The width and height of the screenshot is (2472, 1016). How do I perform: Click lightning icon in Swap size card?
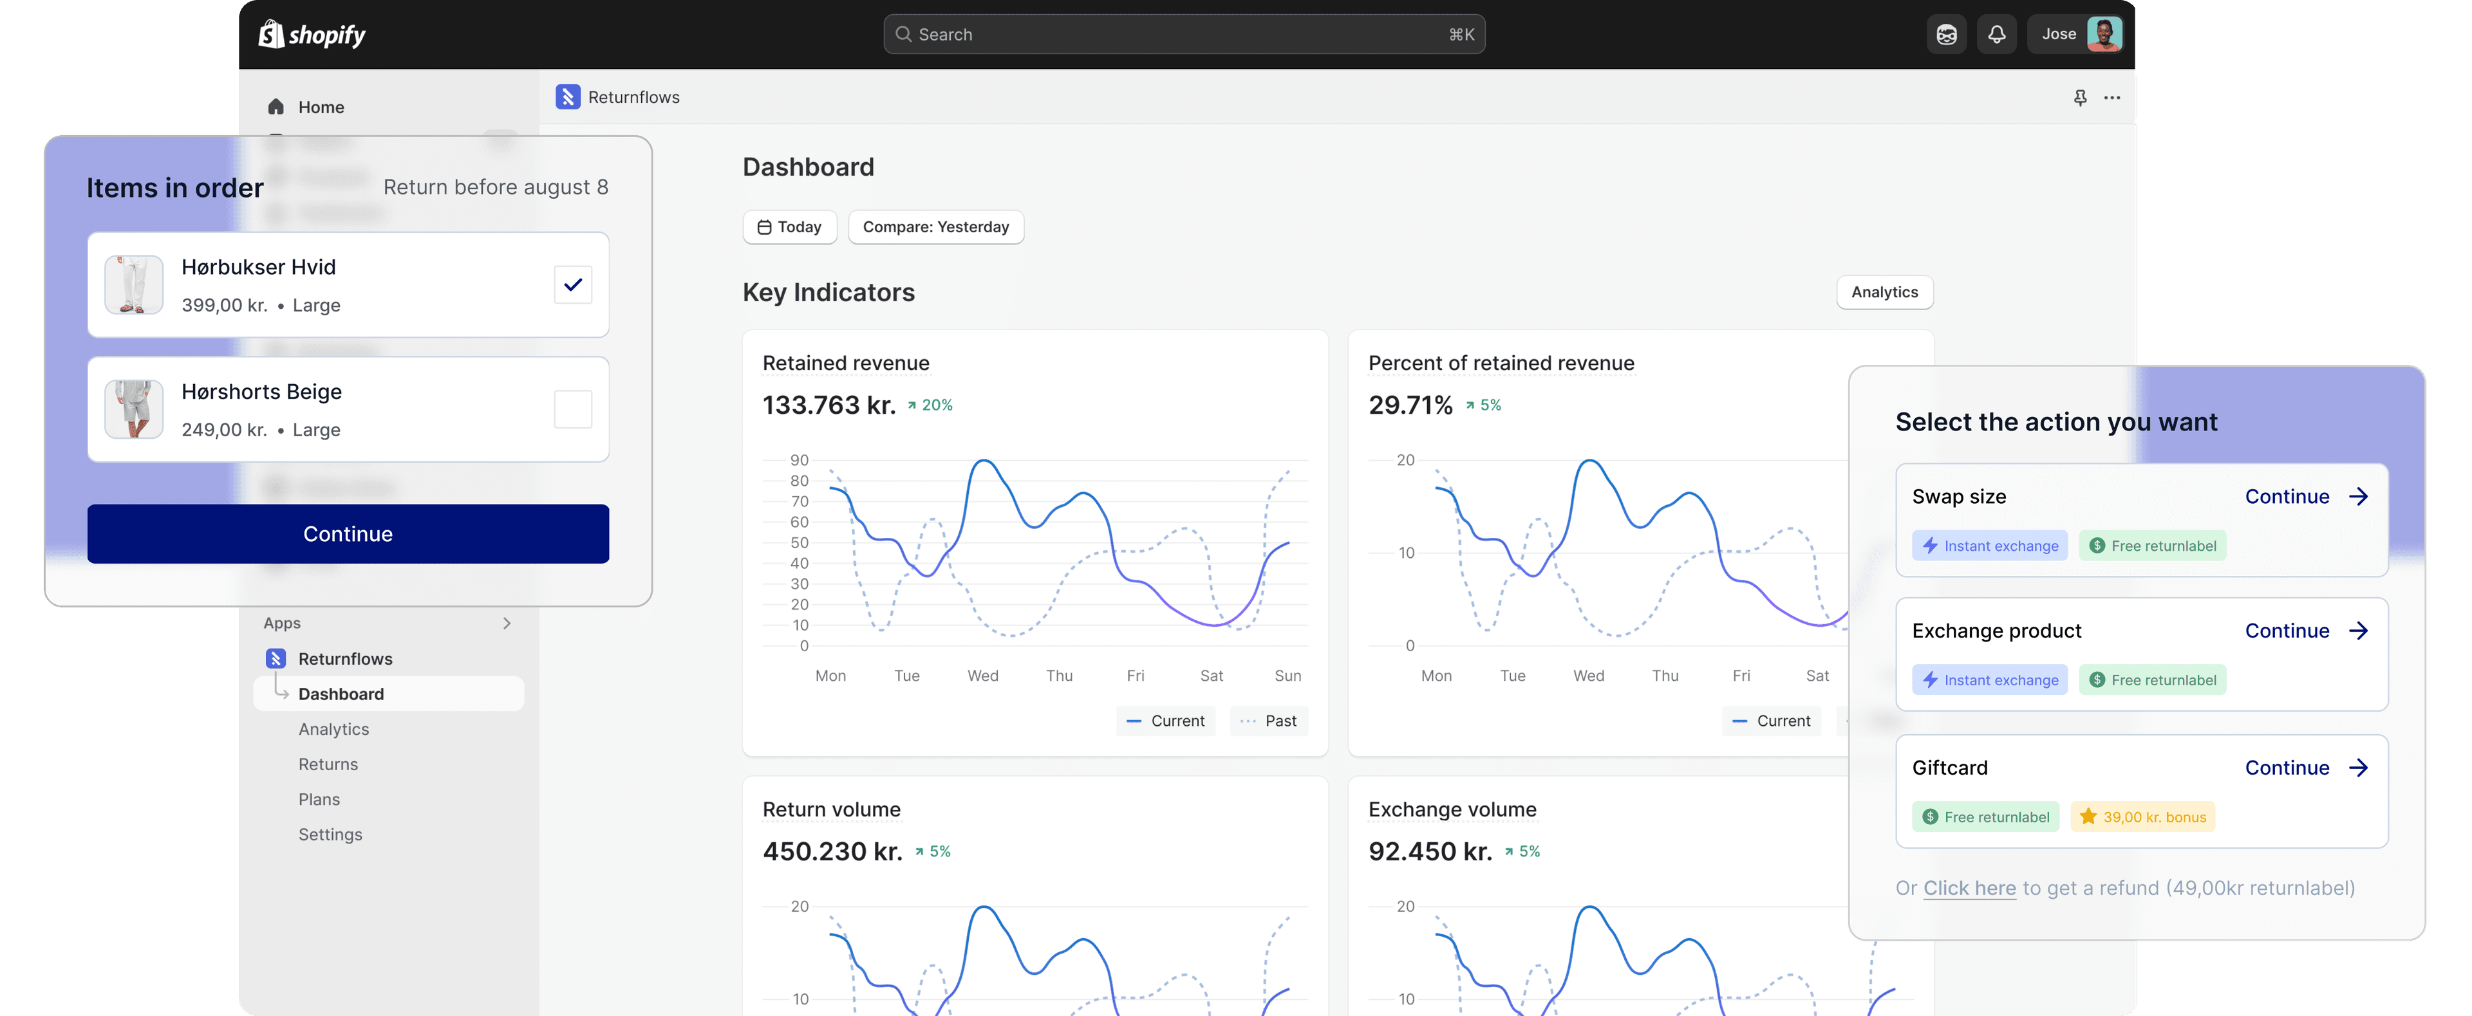tap(1930, 546)
